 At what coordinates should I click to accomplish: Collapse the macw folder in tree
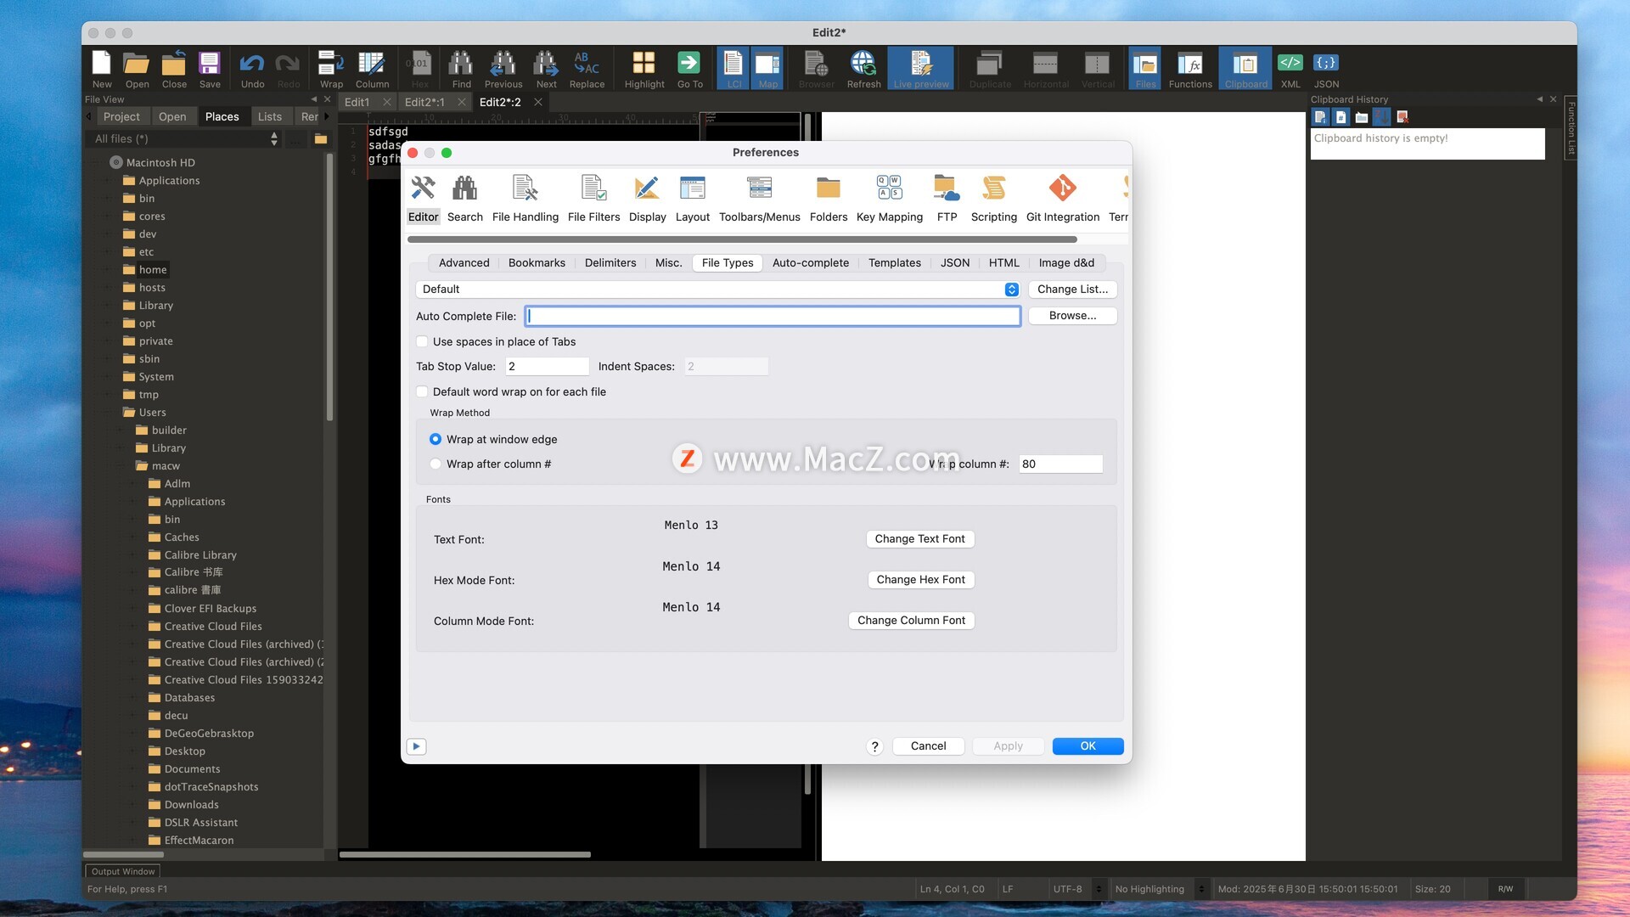pyautogui.click(x=121, y=466)
